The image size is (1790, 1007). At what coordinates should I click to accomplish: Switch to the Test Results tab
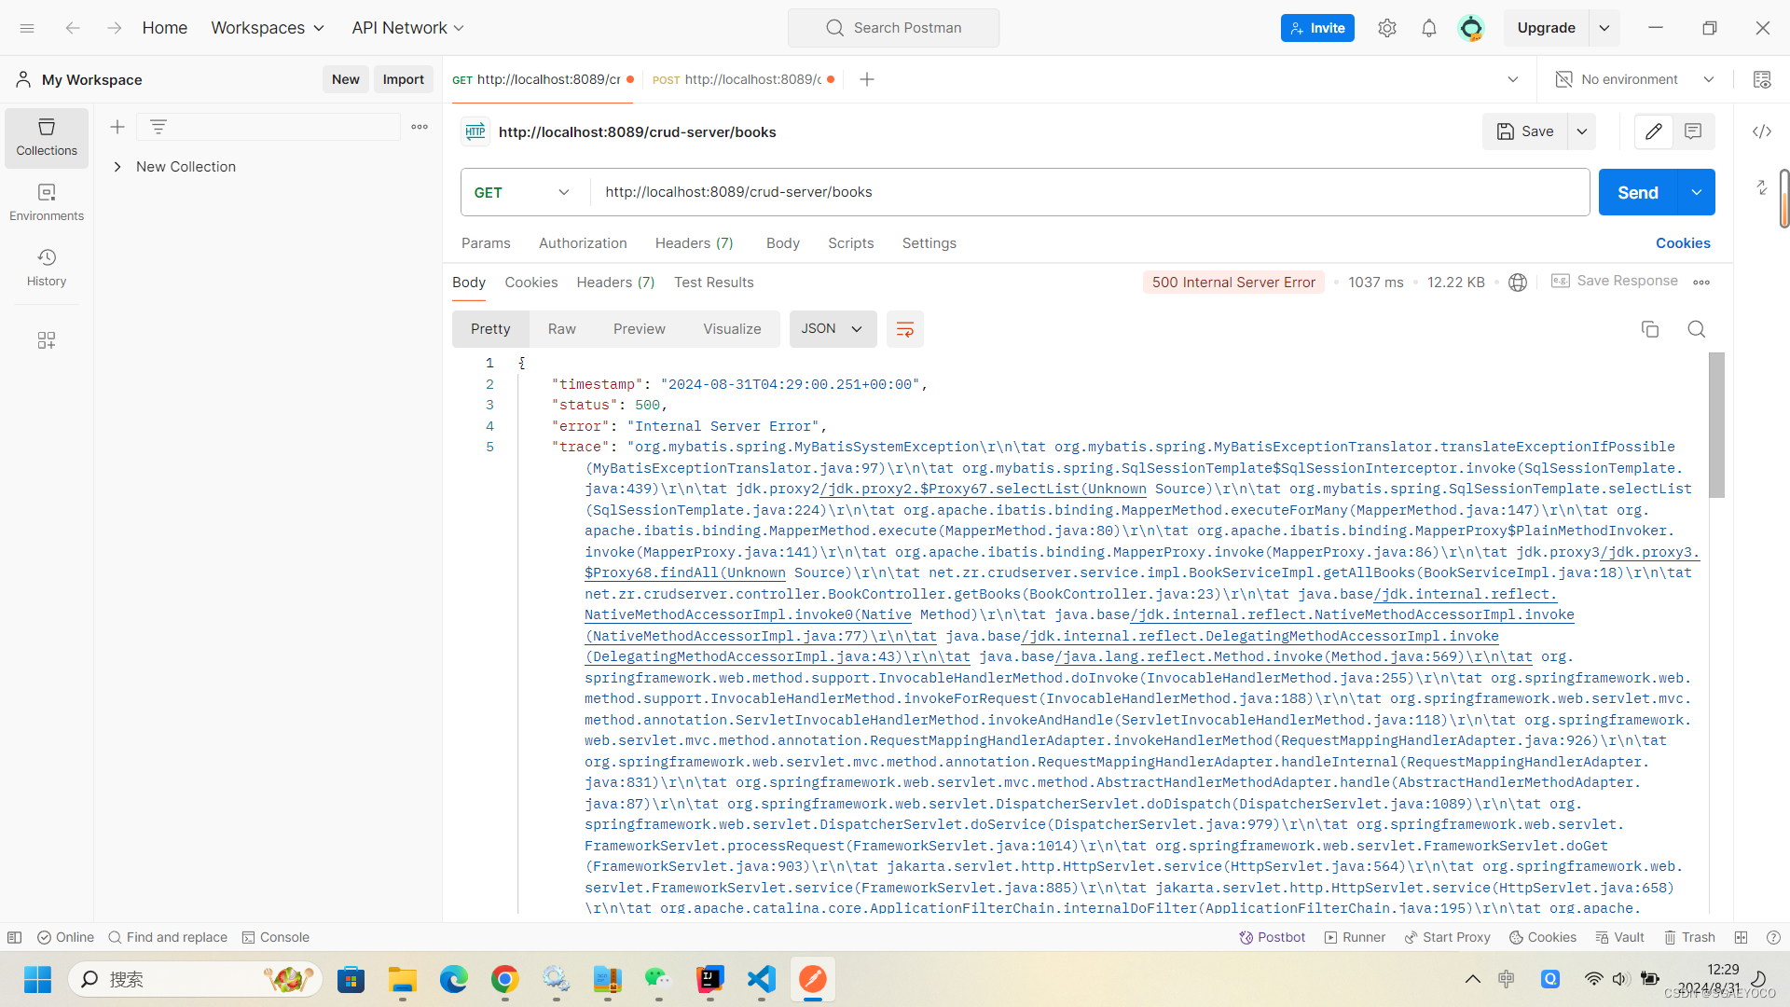pyautogui.click(x=713, y=283)
